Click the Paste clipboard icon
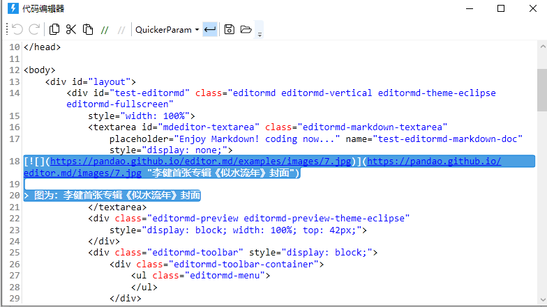547x307 pixels. pyautogui.click(x=88, y=29)
